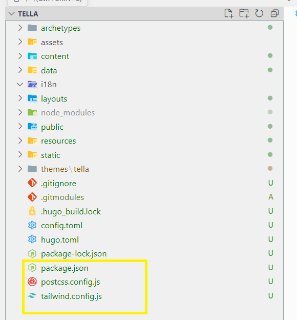Click the resources folder icon
This screenshot has height=320, width=297.
pos(32,141)
